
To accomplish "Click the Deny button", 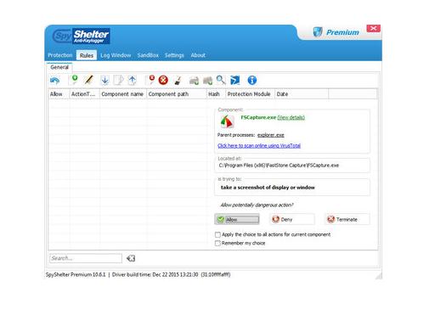I will pos(291,219).
